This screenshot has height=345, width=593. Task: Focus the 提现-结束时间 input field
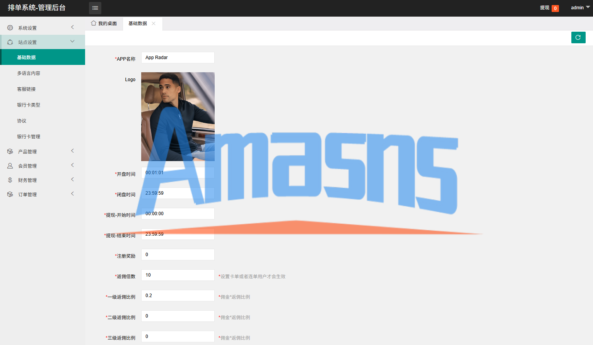(178, 234)
